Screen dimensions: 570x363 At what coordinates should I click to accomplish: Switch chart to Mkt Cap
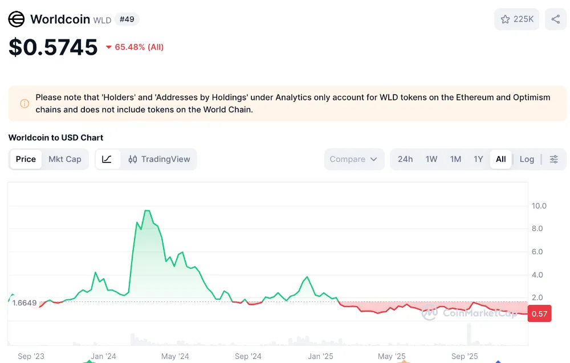pyautogui.click(x=65, y=160)
